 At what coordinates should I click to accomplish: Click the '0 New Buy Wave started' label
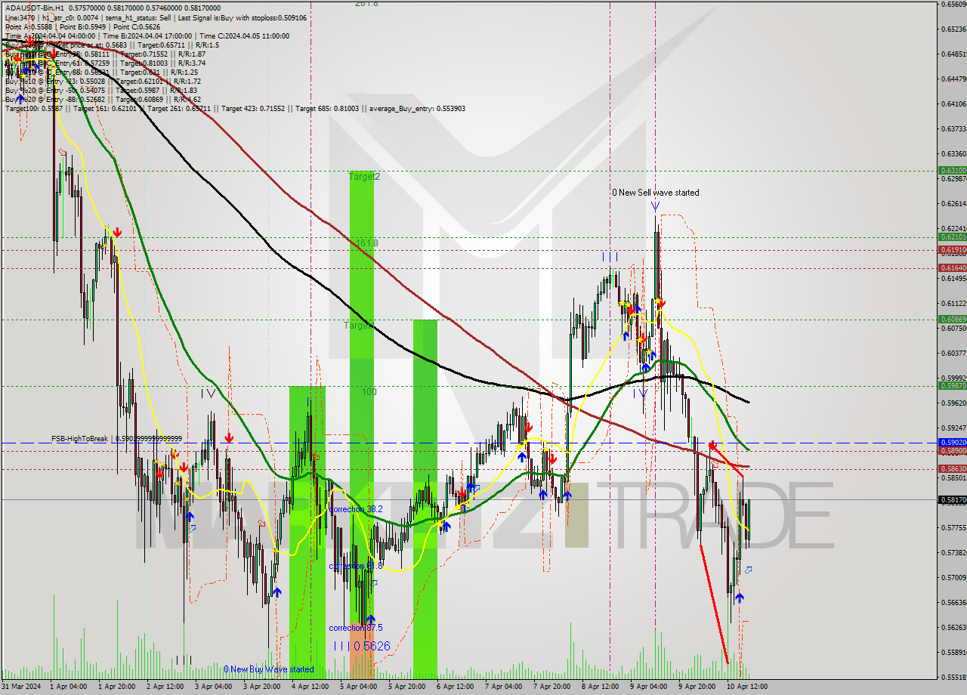pyautogui.click(x=269, y=669)
